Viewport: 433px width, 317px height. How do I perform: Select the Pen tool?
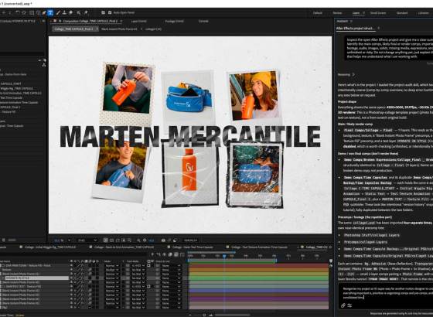(x=44, y=12)
